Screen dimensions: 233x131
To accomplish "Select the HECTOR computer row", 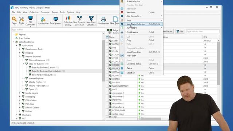I will coord(116,79).
